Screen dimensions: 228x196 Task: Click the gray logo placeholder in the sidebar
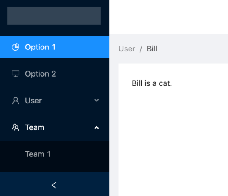point(54,16)
